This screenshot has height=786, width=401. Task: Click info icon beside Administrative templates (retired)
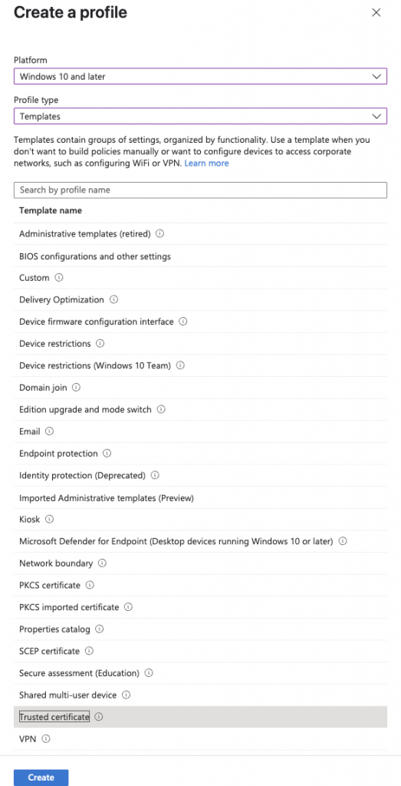pos(160,233)
